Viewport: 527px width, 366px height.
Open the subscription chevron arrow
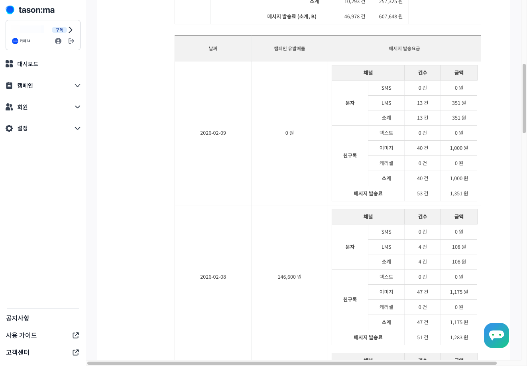click(x=71, y=30)
